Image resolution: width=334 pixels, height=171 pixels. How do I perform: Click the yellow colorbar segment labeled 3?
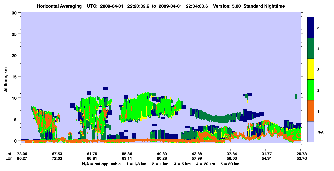point(311,69)
